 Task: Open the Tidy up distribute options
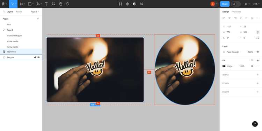coord(258,18)
